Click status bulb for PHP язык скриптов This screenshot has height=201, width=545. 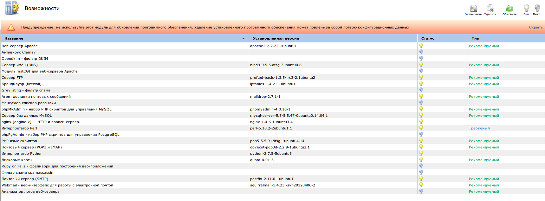[421, 141]
